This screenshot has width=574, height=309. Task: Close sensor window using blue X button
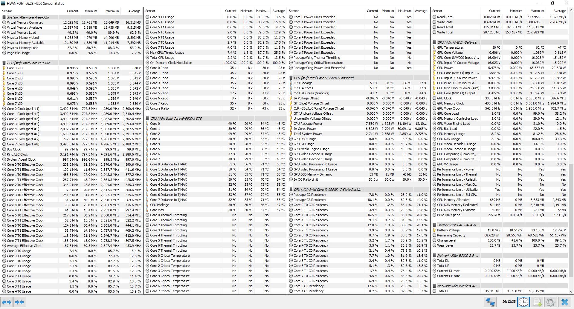(x=564, y=302)
